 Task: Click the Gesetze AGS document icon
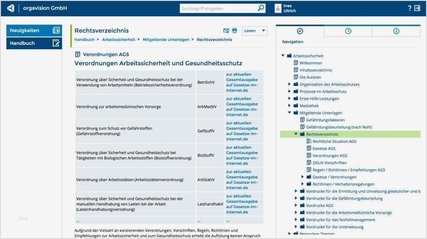pos(309,148)
